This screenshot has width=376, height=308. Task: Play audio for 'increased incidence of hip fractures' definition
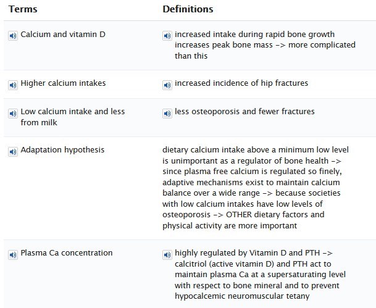tap(167, 85)
